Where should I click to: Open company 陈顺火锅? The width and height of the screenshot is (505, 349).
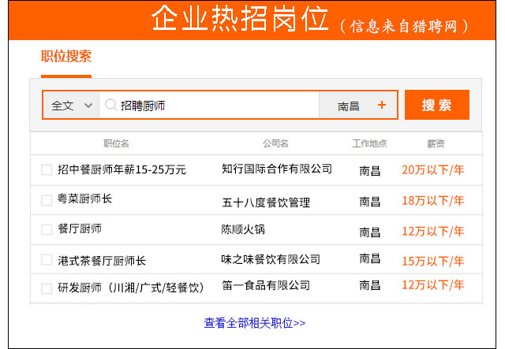(x=243, y=230)
